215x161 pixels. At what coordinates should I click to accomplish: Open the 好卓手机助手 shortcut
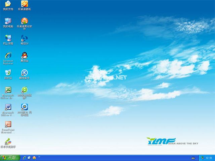click(x=8, y=142)
